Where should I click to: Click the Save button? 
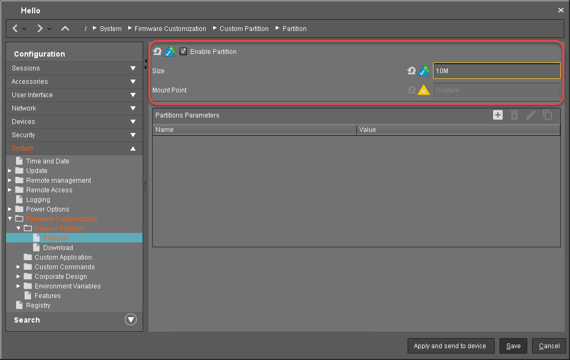(x=513, y=346)
